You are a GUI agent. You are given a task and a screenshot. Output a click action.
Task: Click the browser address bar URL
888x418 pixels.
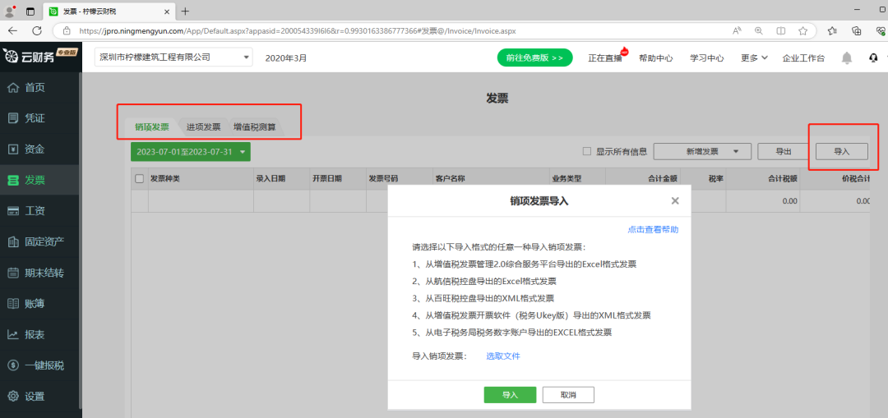pos(298,31)
